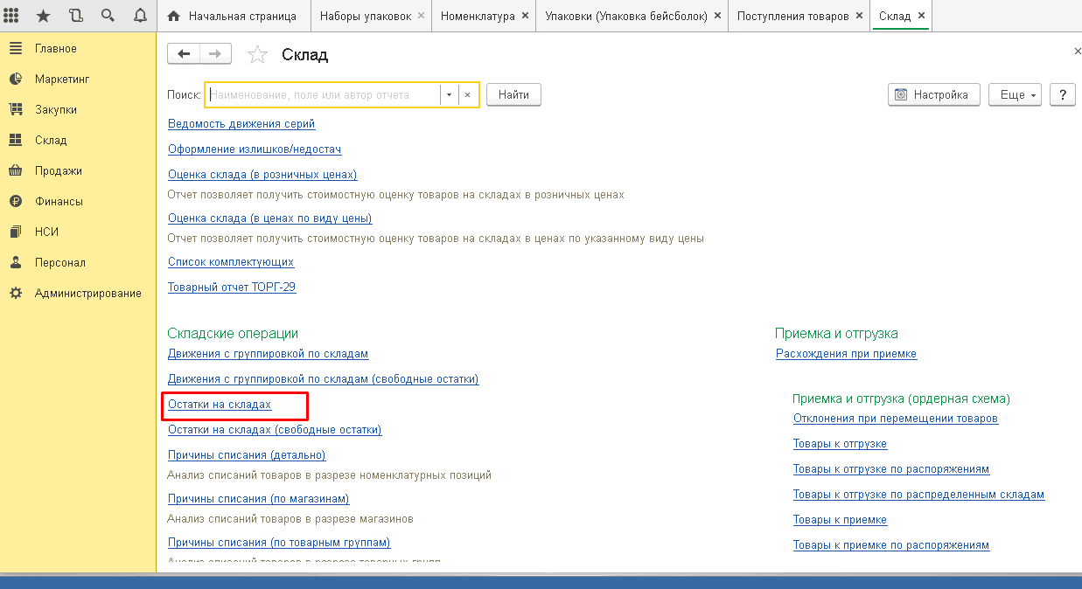Open the Еще dropdown menu
Viewport: 1082px width, 589px height.
[1015, 95]
